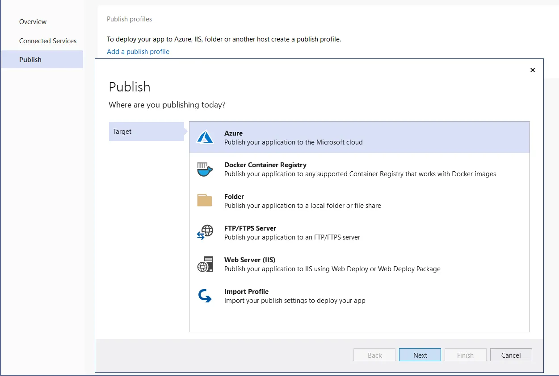This screenshot has height=376, width=559.
Task: Click the FTP/FTPS globe icon
Action: point(205,232)
